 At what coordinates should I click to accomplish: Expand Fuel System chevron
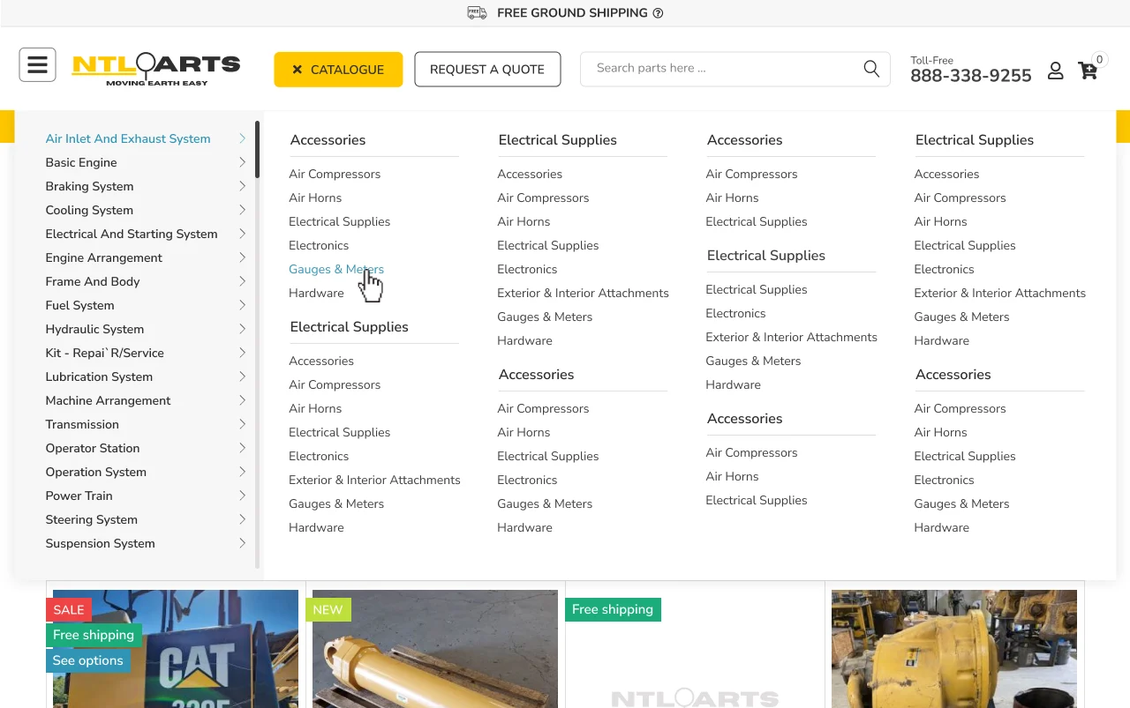click(x=242, y=305)
